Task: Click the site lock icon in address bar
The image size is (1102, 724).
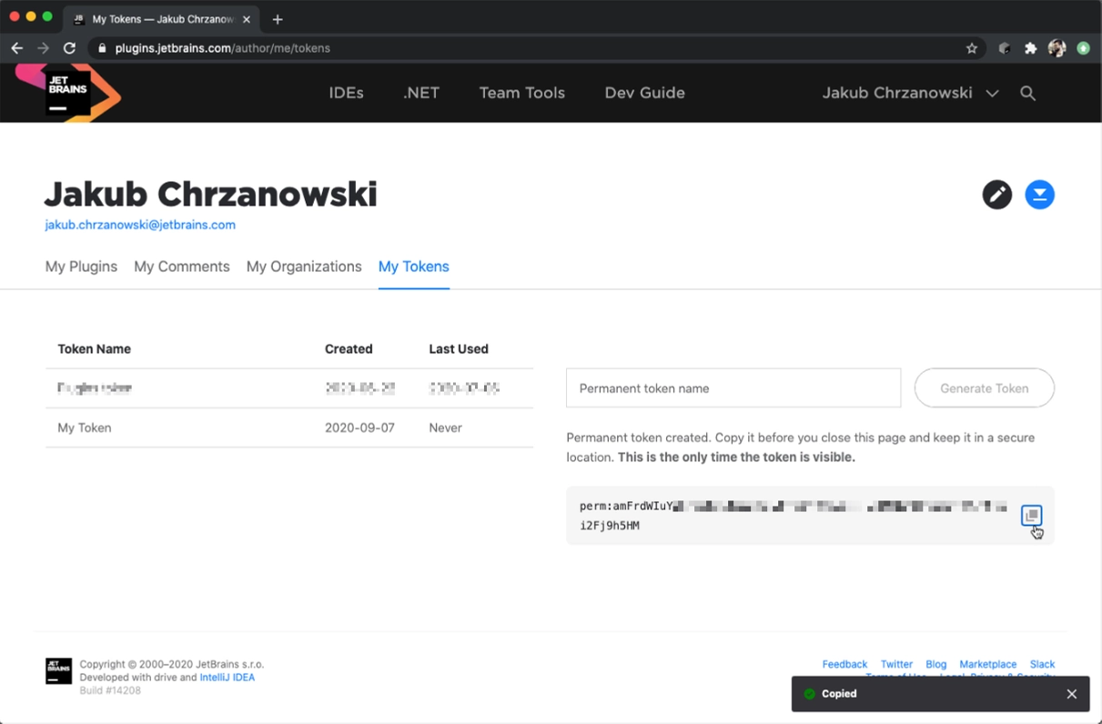Action: (102, 48)
